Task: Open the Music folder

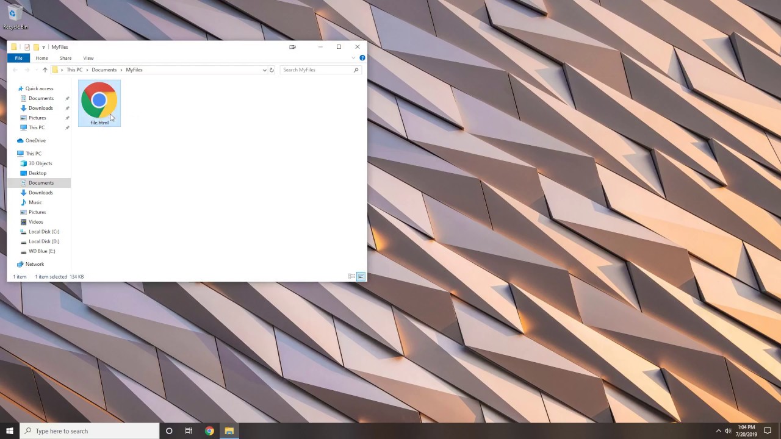Action: pos(35,202)
